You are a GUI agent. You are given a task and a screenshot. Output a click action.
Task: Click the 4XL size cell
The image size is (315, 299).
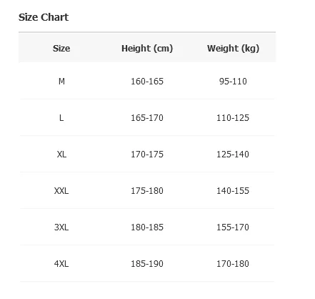(x=61, y=264)
